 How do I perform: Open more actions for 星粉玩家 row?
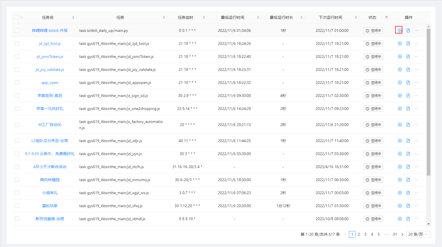point(417,206)
